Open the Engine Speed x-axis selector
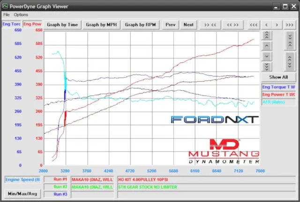The width and height of the screenshot is (300, 202). [23, 179]
